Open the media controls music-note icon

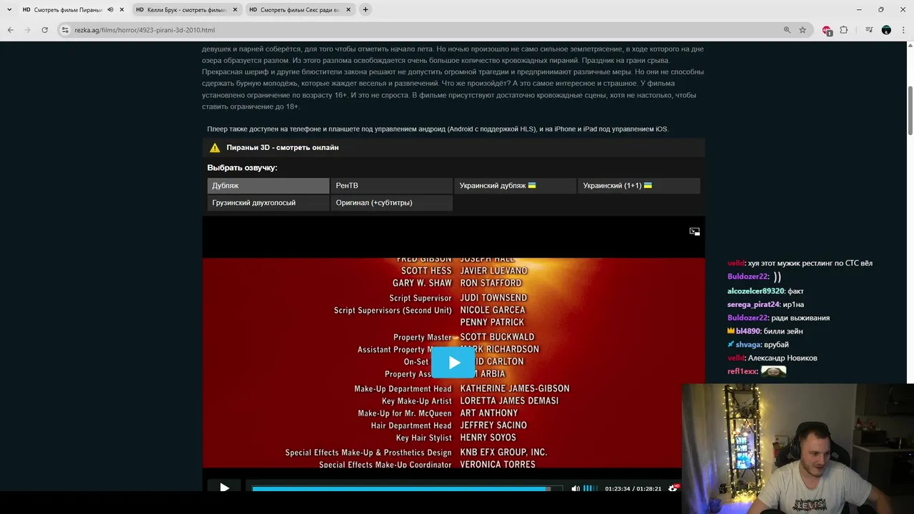point(869,30)
